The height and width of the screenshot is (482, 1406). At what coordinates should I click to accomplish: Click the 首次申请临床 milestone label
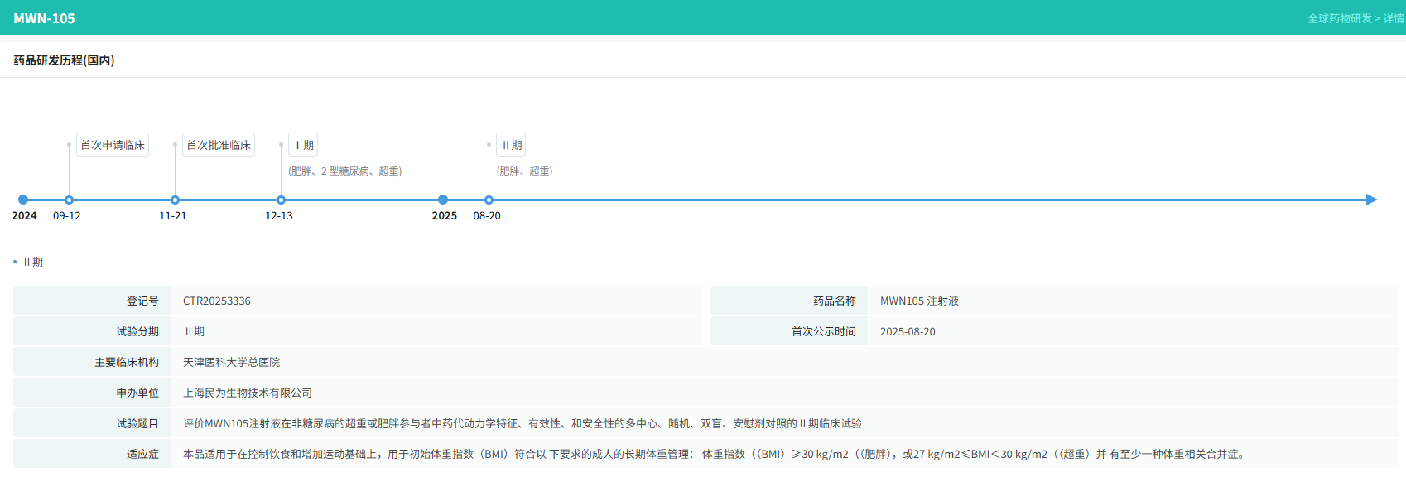pyautogui.click(x=113, y=145)
